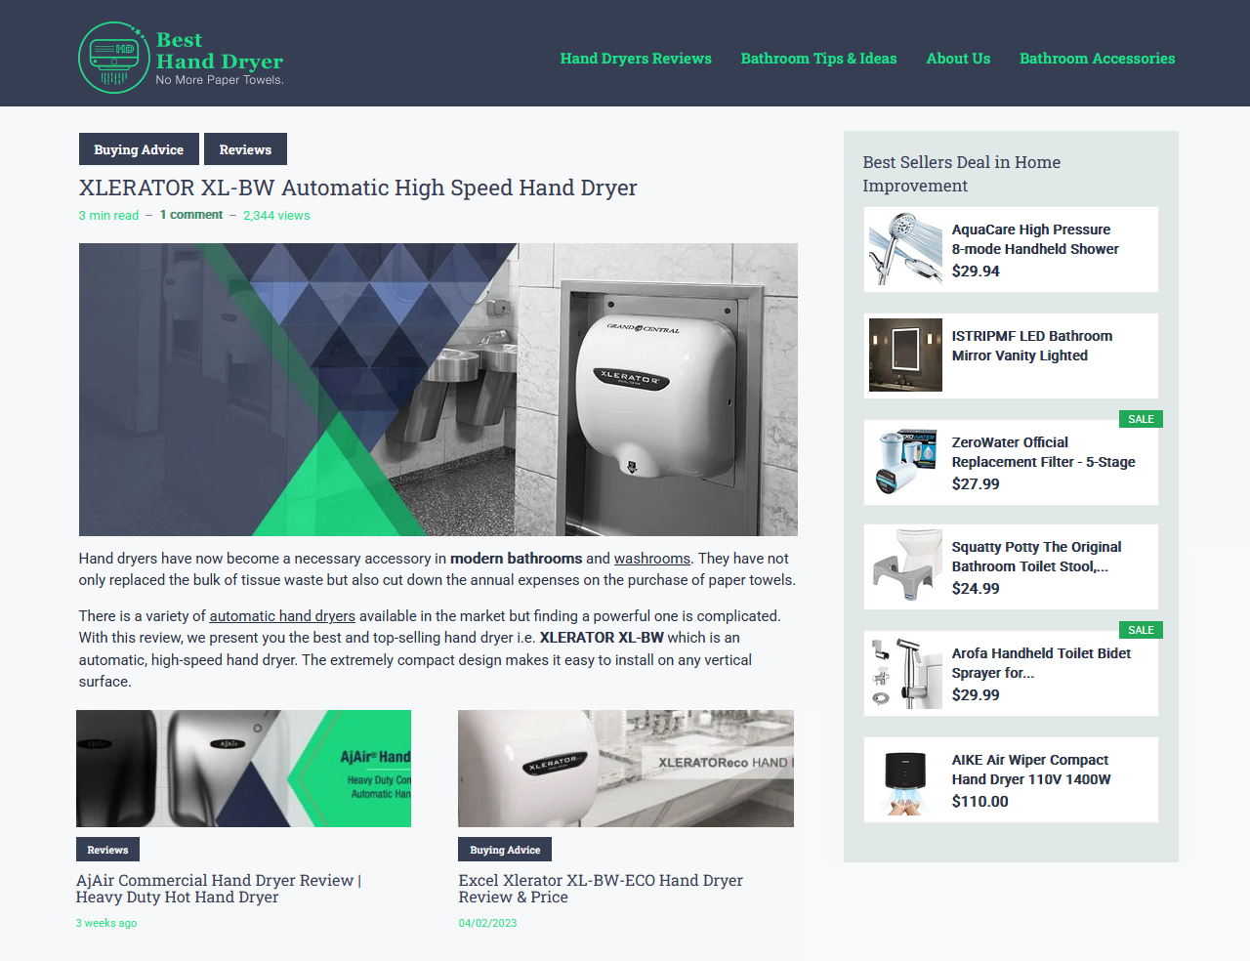
Task: Click the ISTRIPMF LED mirror product image
Action: pyautogui.click(x=905, y=355)
